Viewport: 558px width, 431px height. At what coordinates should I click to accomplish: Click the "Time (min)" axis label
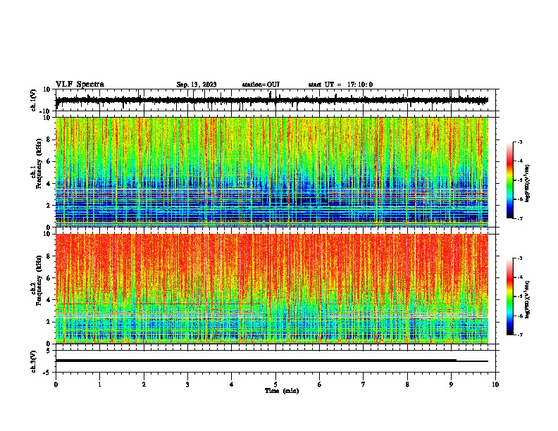coord(282,391)
